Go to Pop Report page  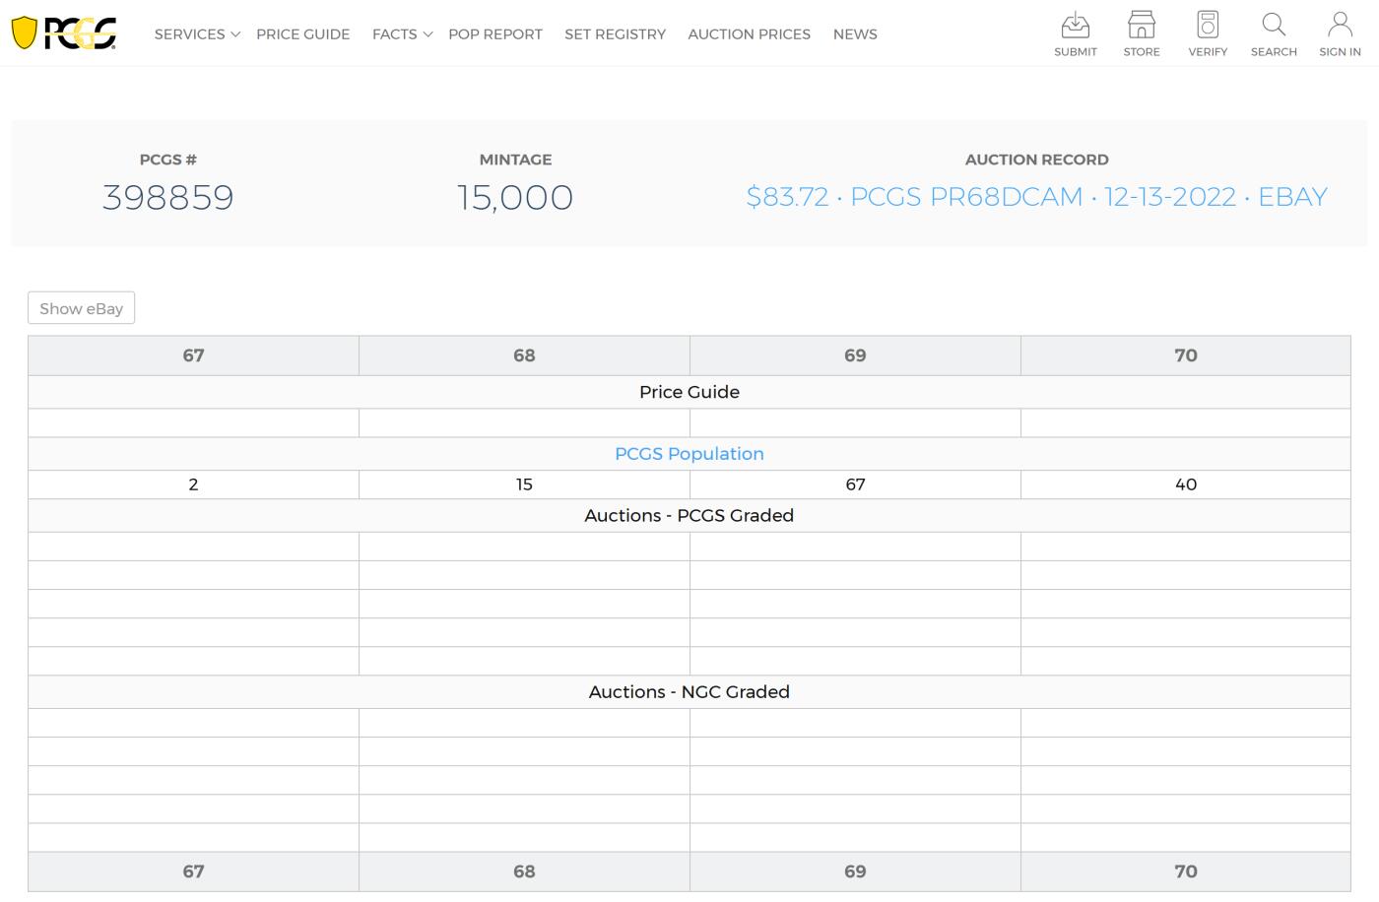[x=494, y=34]
